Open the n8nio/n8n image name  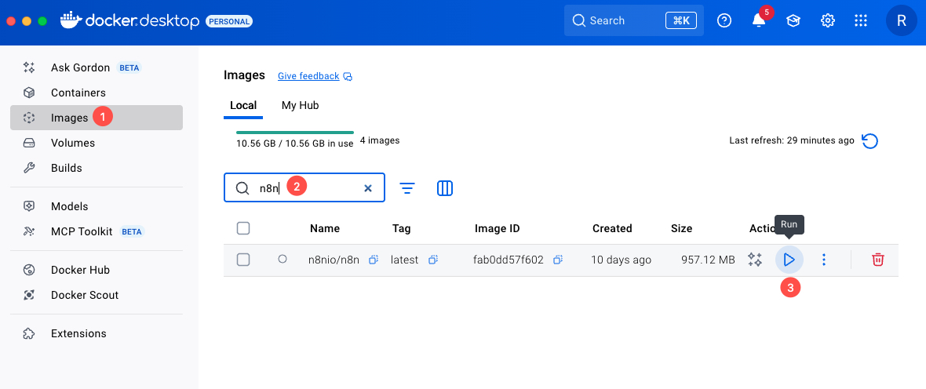334,260
